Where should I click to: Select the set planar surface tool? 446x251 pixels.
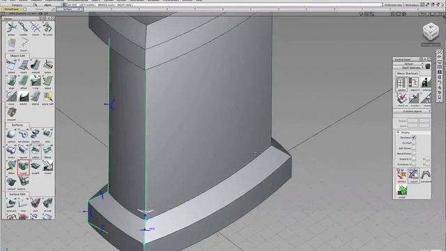tap(24, 135)
